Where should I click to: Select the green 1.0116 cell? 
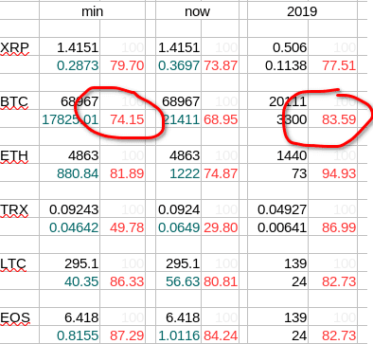click(x=178, y=335)
